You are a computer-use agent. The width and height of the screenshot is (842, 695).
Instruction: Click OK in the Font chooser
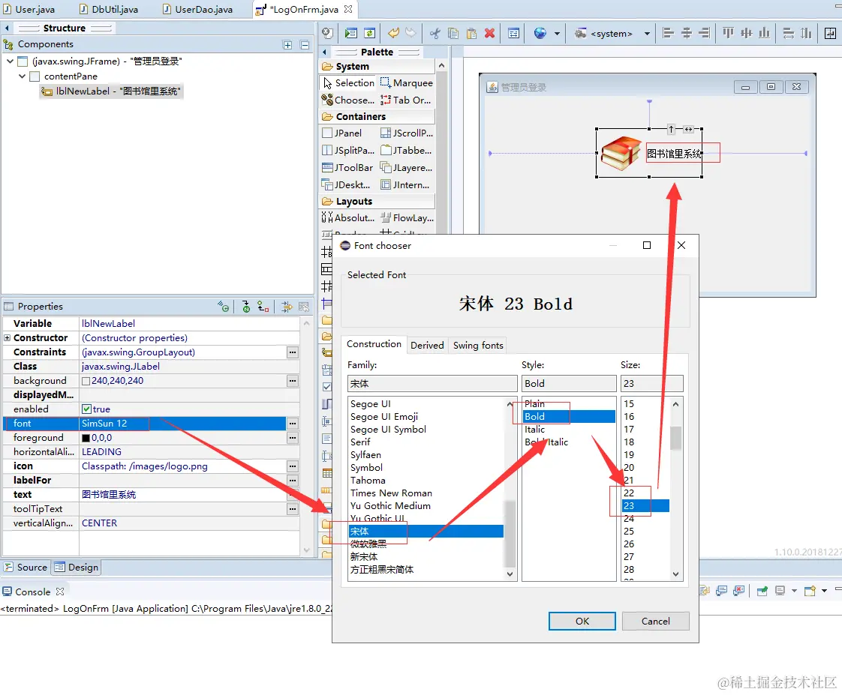point(582,621)
